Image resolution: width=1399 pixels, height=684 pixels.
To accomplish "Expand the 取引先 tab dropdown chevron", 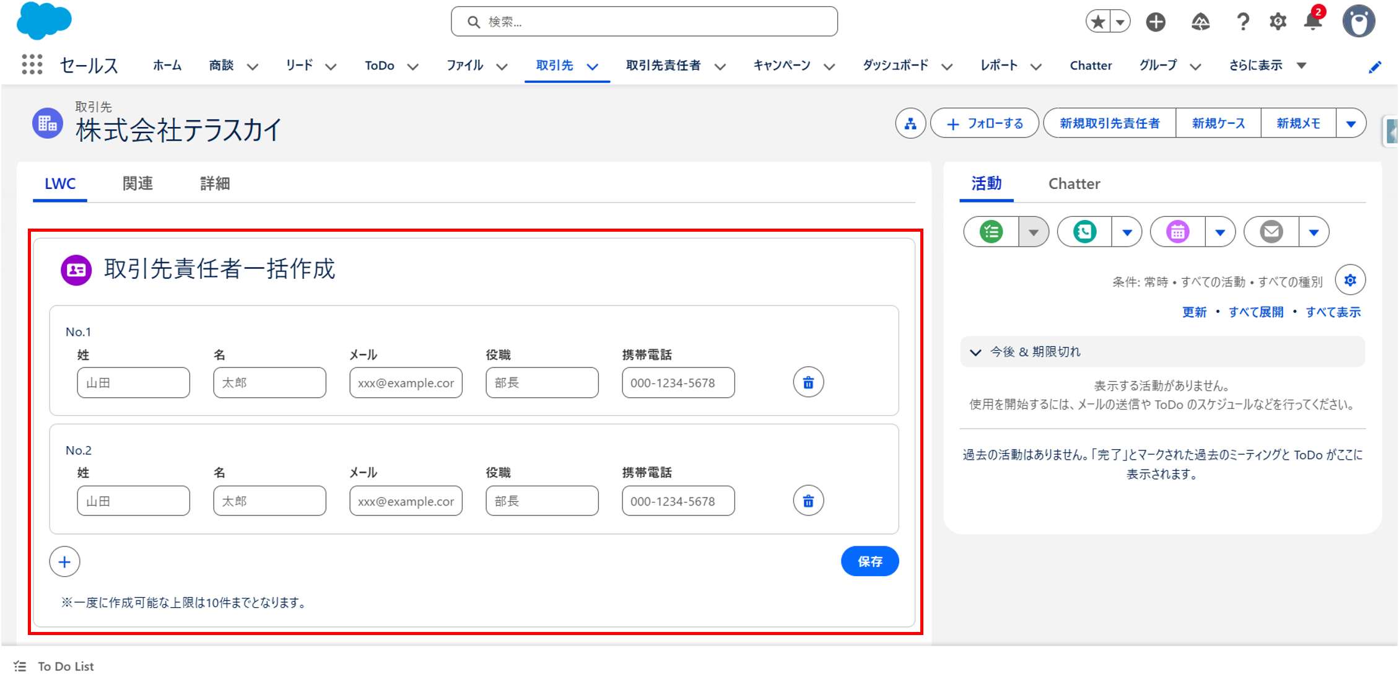I will coord(593,66).
